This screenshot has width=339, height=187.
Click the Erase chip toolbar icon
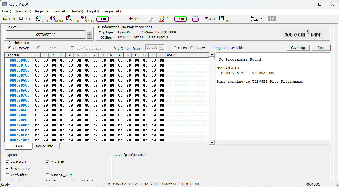(165, 19)
